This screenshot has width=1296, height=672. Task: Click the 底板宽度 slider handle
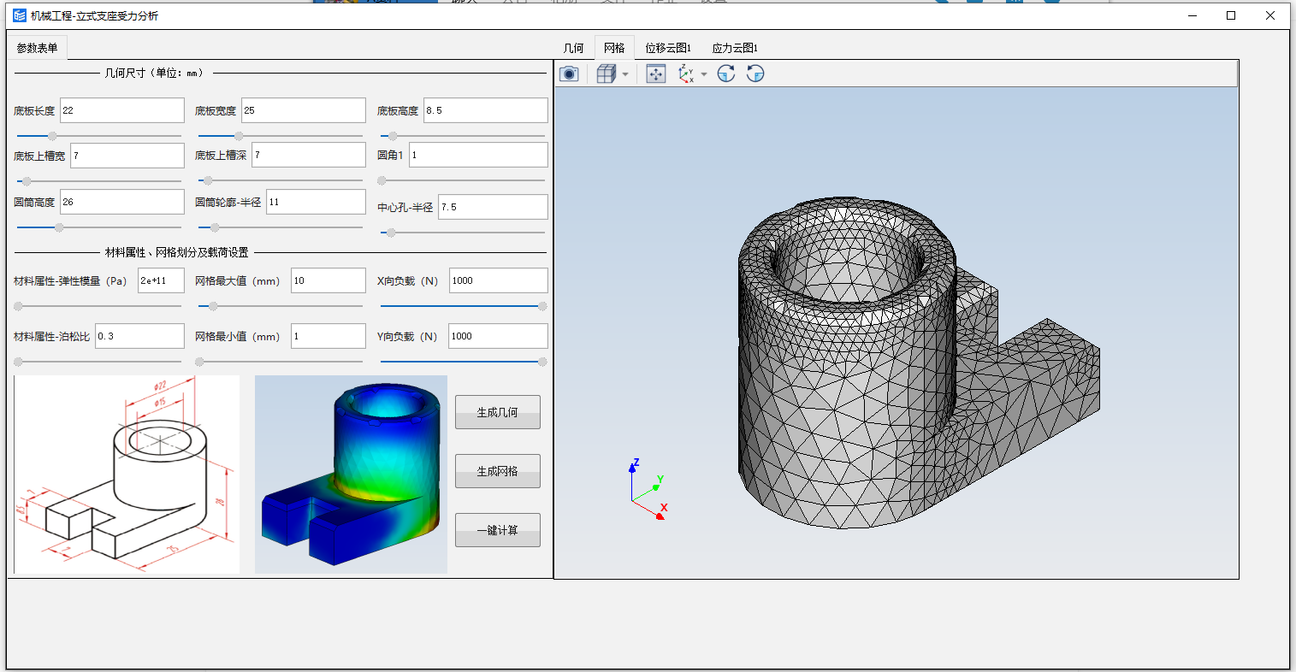point(239,136)
